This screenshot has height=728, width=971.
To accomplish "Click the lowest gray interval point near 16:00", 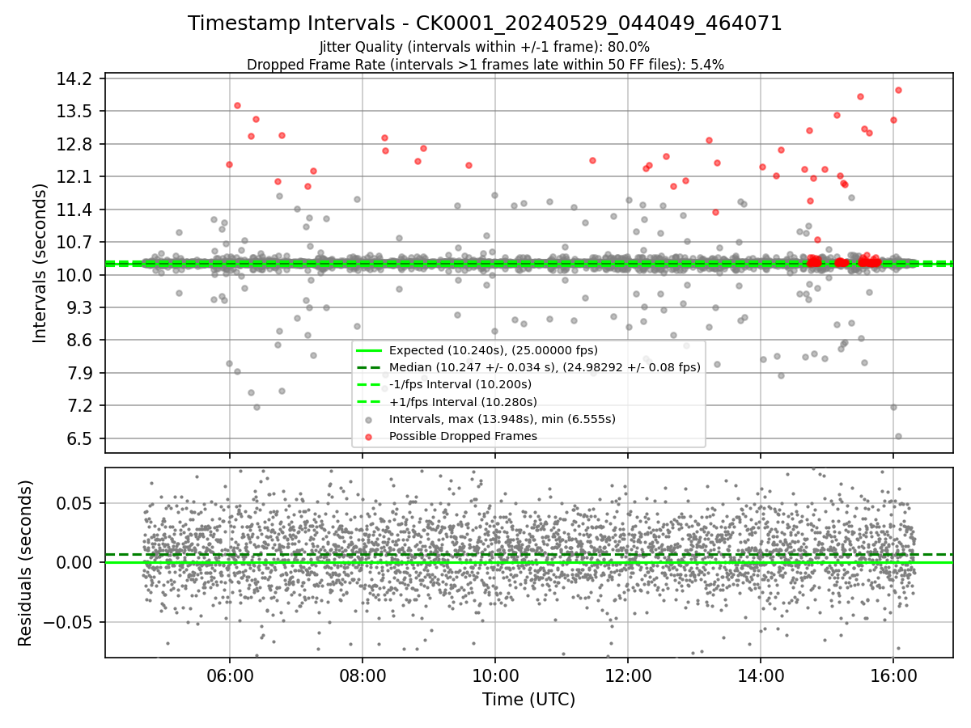I will (898, 436).
